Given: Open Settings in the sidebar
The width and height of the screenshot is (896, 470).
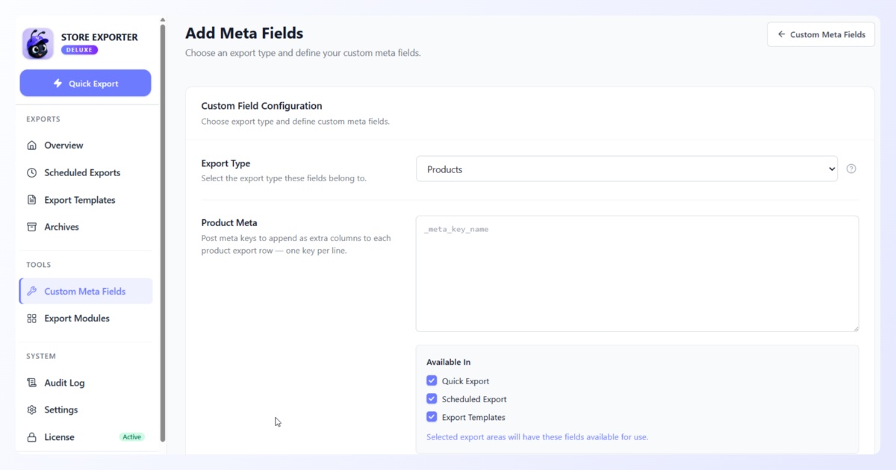Looking at the screenshot, I should 86,410.
